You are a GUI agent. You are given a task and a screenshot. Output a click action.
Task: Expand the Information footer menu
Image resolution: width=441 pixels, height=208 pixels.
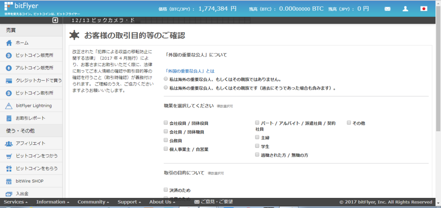click(x=53, y=202)
